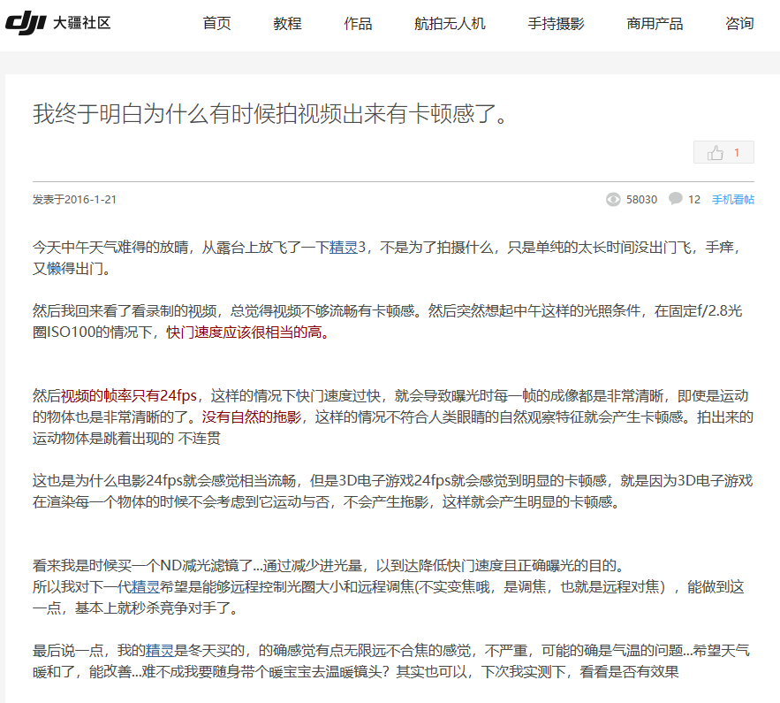
Task: Click the text 一点，基本上就秒杀竞争对手了。
Action: 136,608
